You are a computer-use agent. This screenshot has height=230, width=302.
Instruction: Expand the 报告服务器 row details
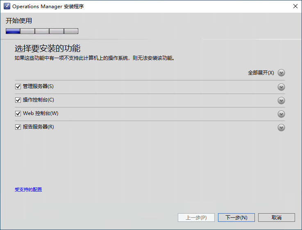point(281,128)
